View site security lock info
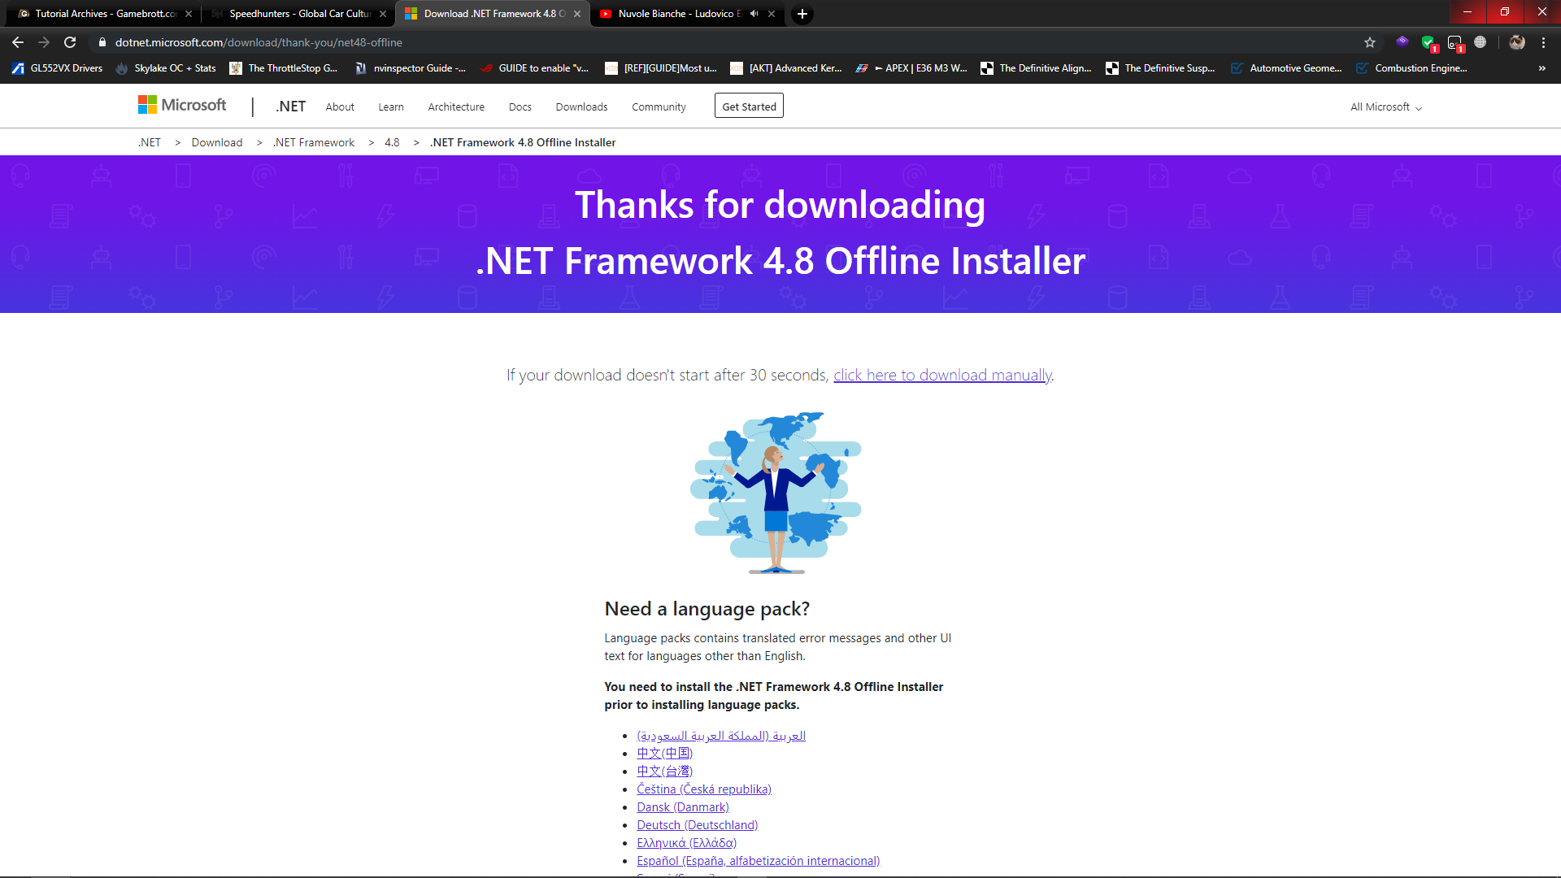Viewport: 1561px width, 878px height. coord(102,42)
